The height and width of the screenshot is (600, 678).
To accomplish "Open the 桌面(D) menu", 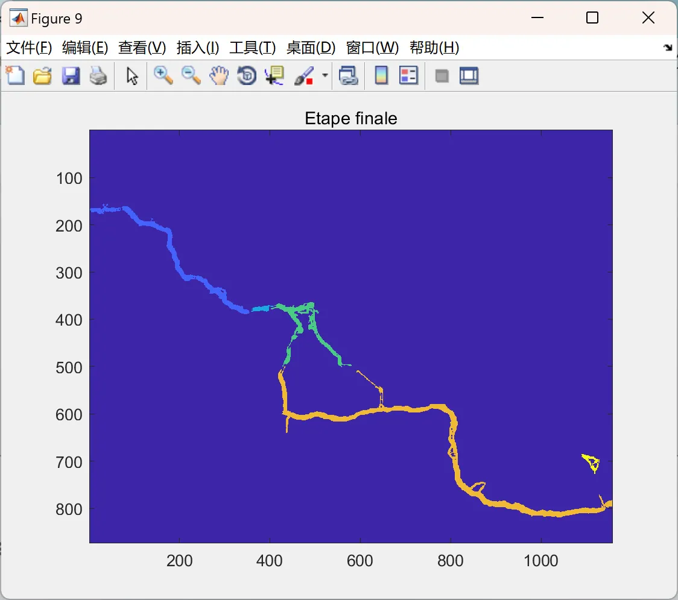I will [311, 48].
